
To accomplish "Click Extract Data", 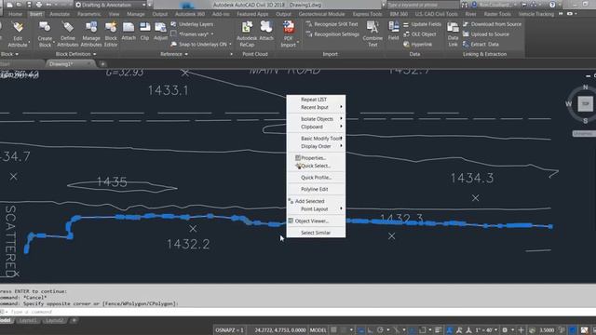I will click(x=481, y=44).
